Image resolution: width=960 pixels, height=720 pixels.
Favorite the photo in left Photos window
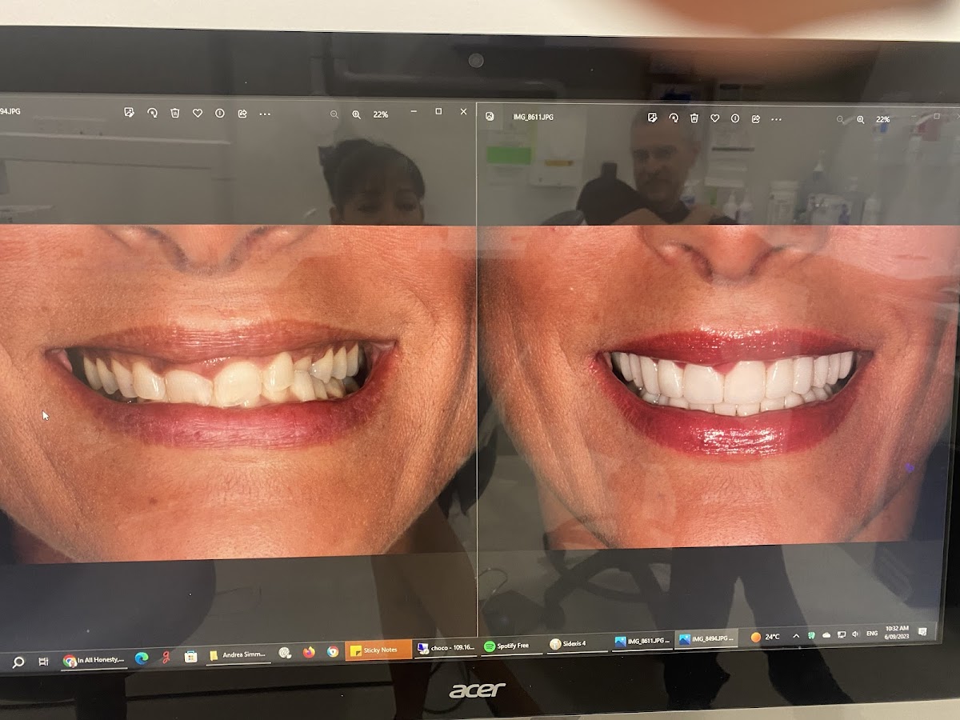pos(198,114)
